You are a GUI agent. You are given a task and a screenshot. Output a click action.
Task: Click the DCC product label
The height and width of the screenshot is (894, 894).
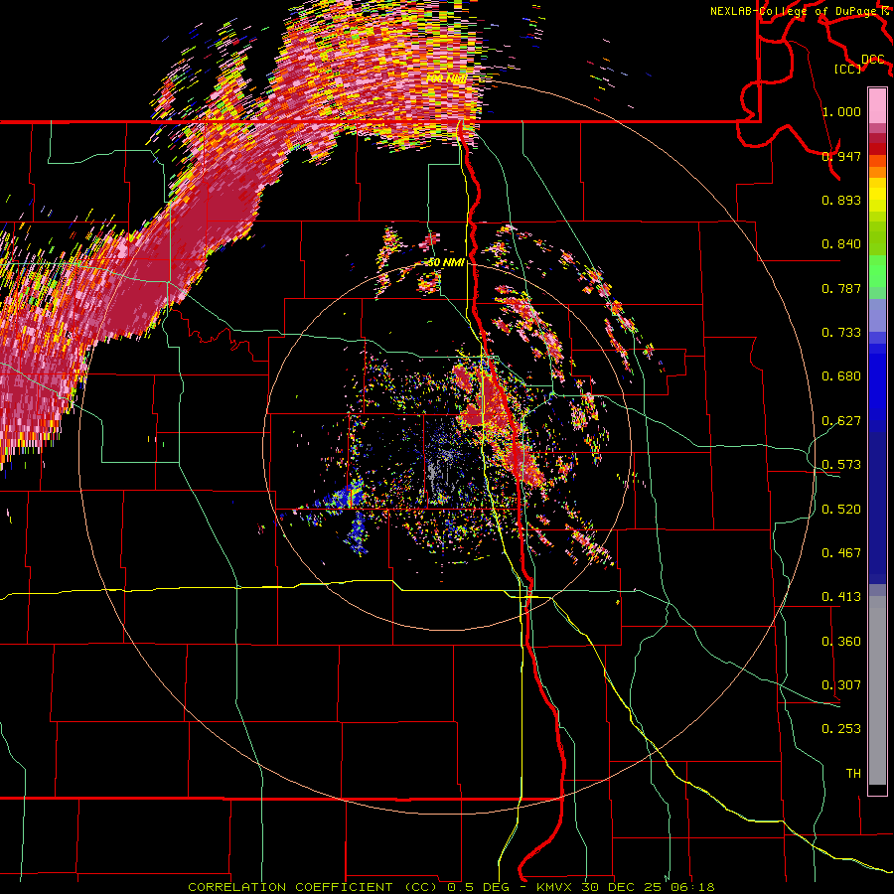pyautogui.click(x=873, y=60)
